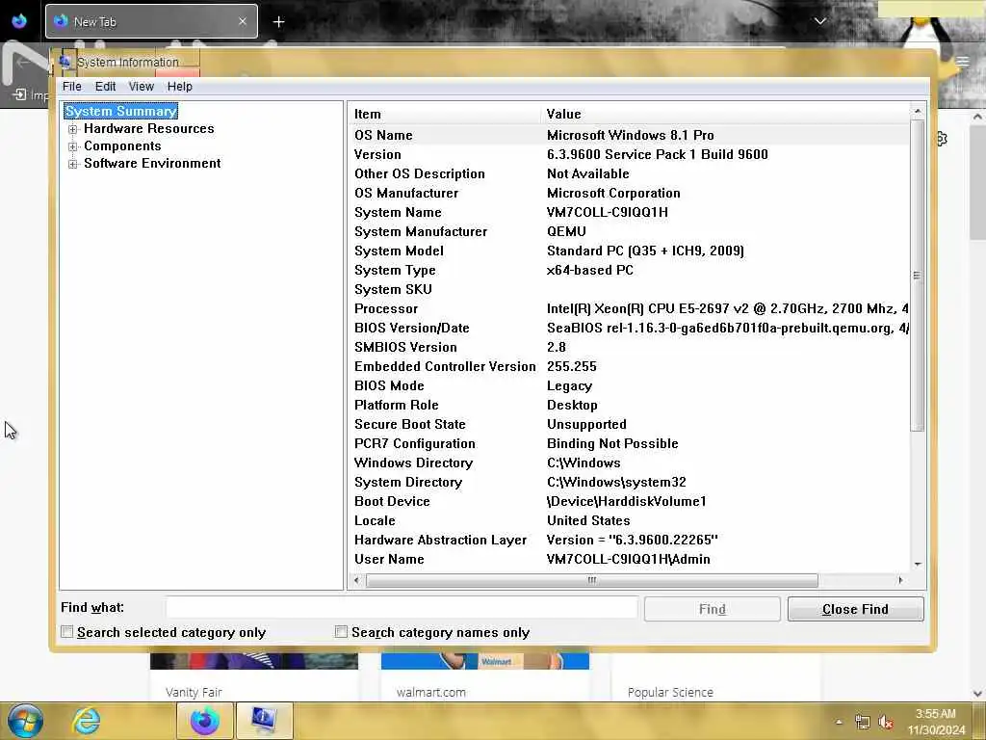The width and height of the screenshot is (986, 740).
Task: Select the BIOS Mode row
Action: pos(629,385)
